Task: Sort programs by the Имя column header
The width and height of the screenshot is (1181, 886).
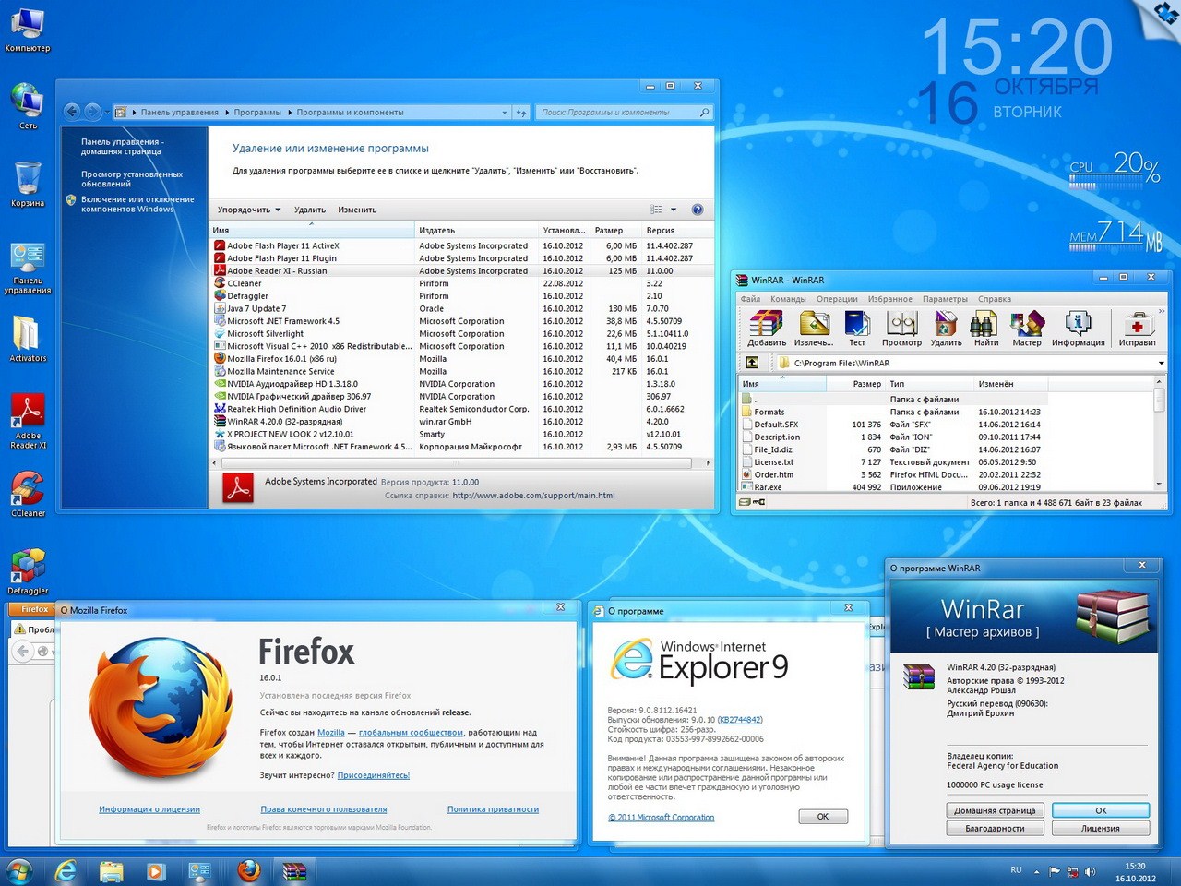Action: [x=313, y=230]
